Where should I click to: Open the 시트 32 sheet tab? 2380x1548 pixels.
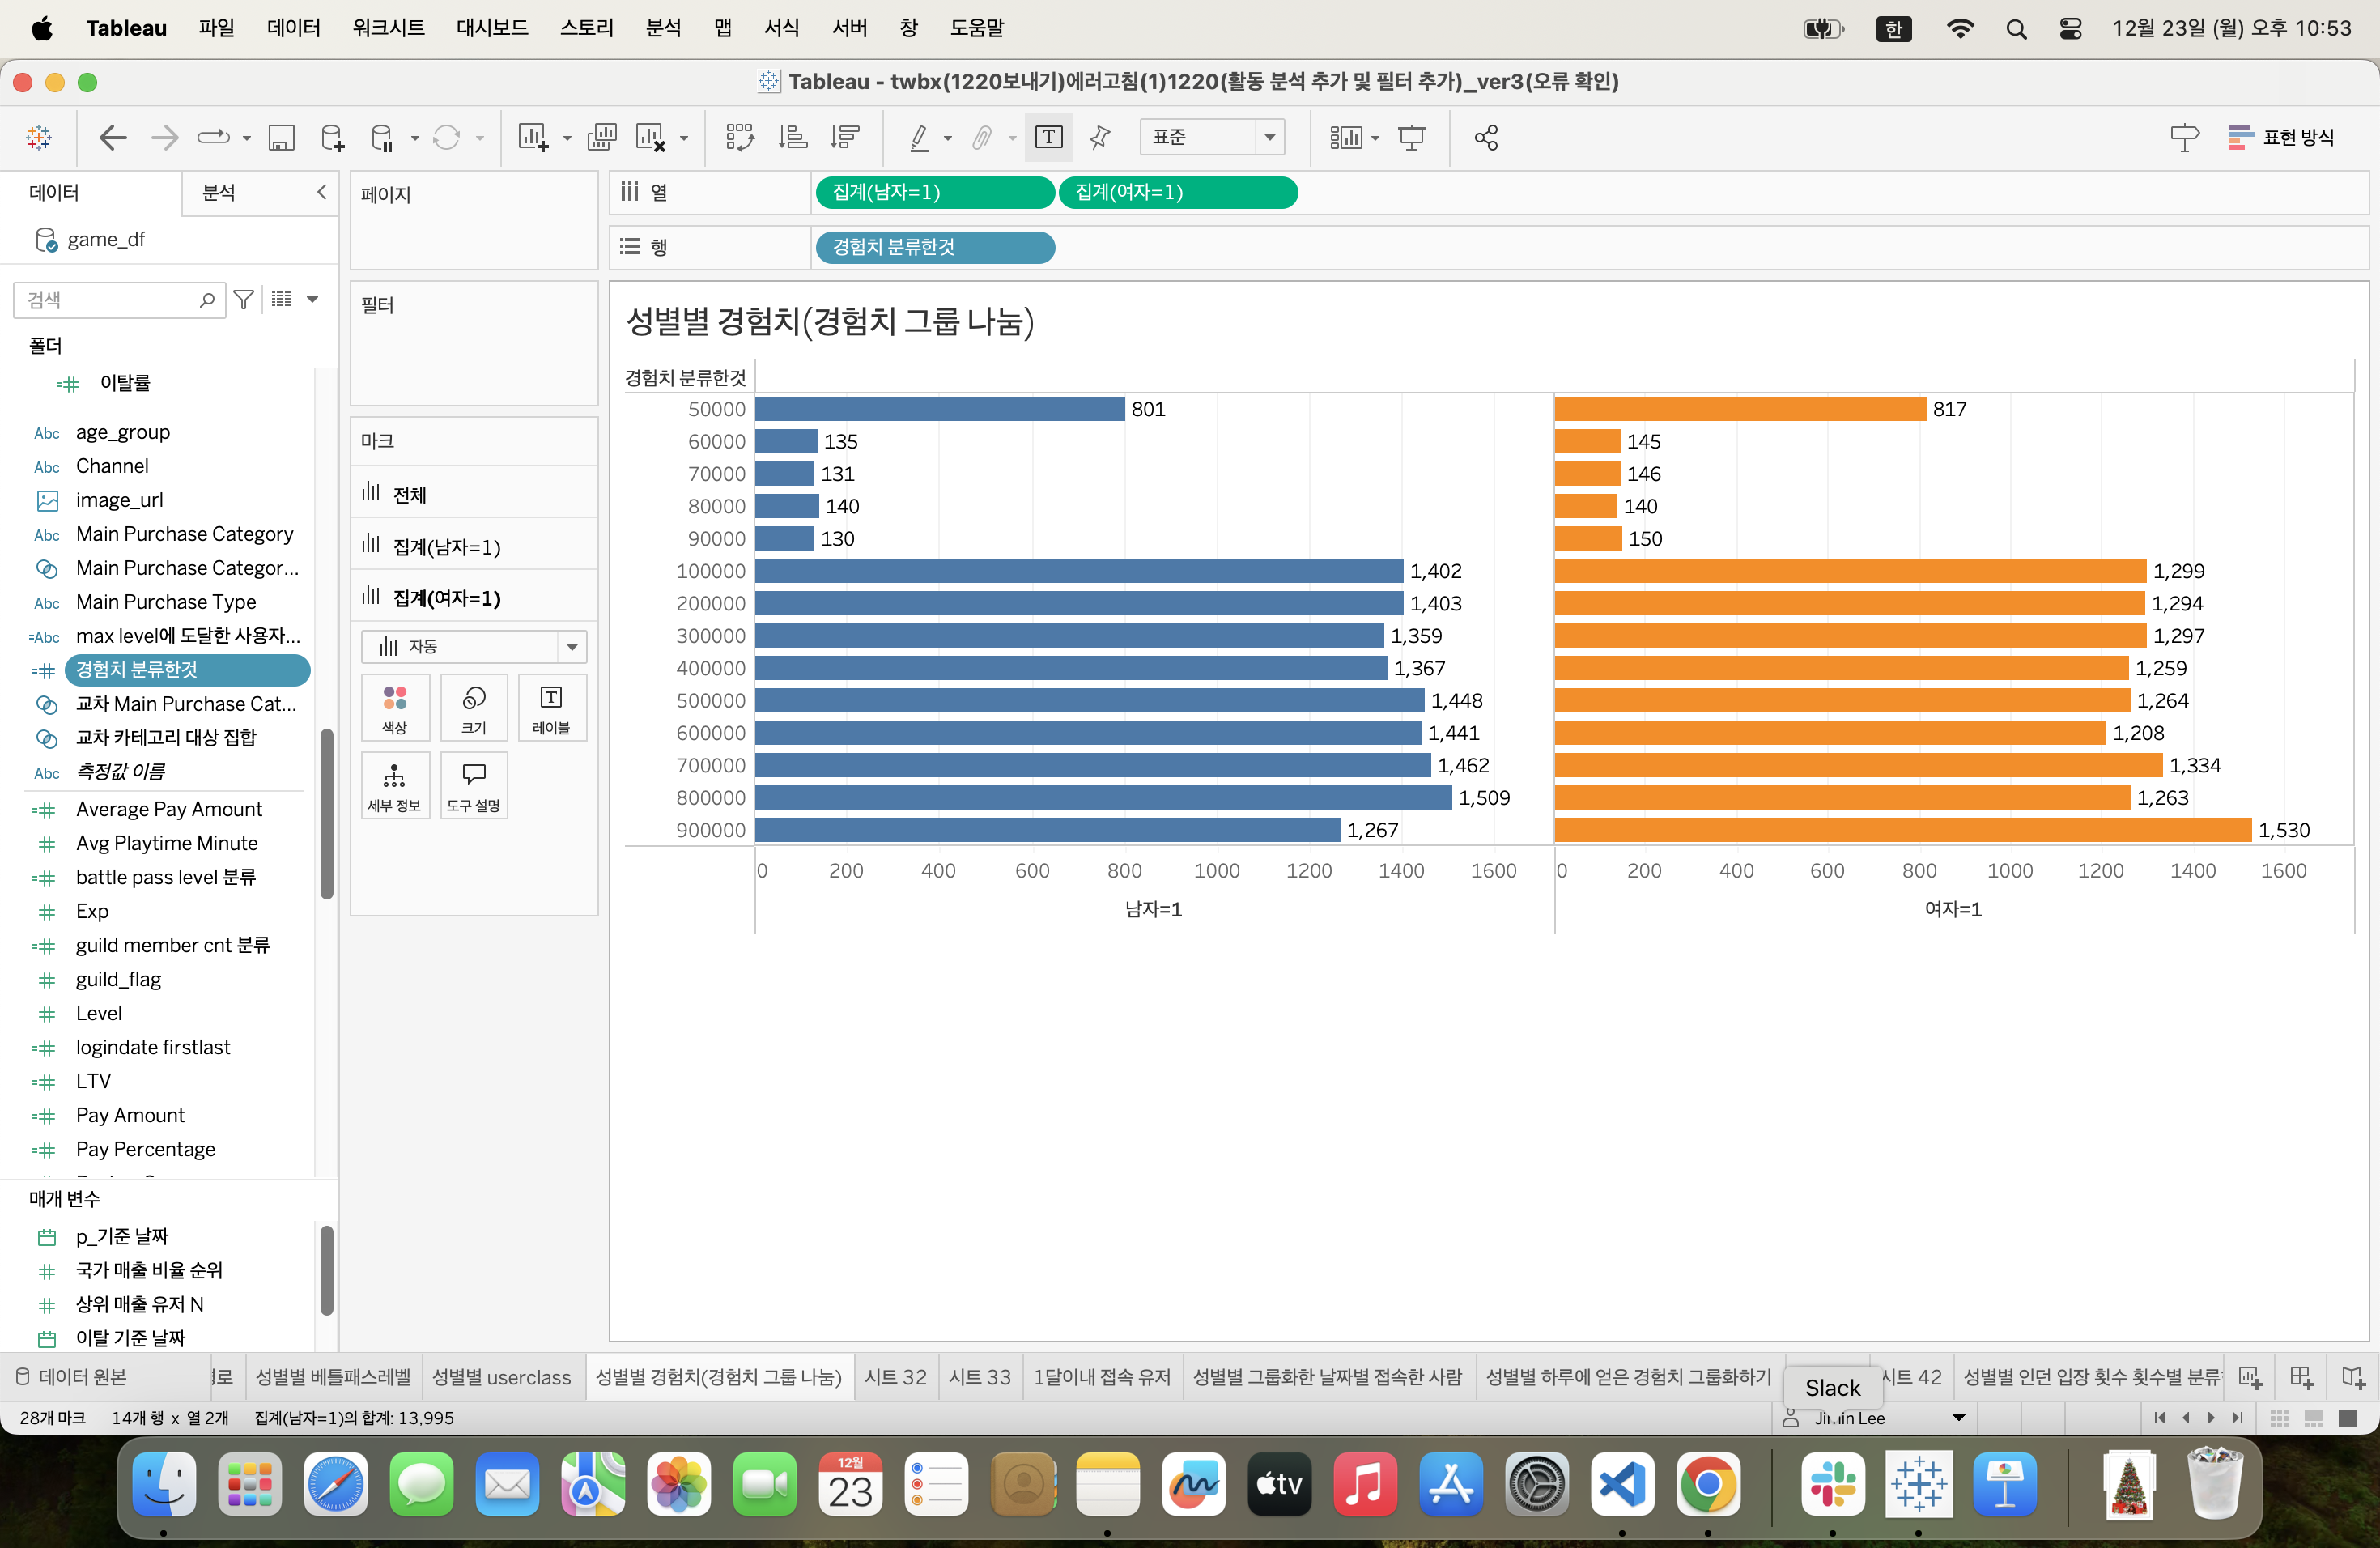tap(895, 1377)
